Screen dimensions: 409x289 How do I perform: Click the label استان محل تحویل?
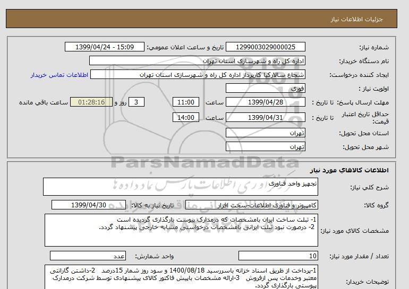[364, 133]
